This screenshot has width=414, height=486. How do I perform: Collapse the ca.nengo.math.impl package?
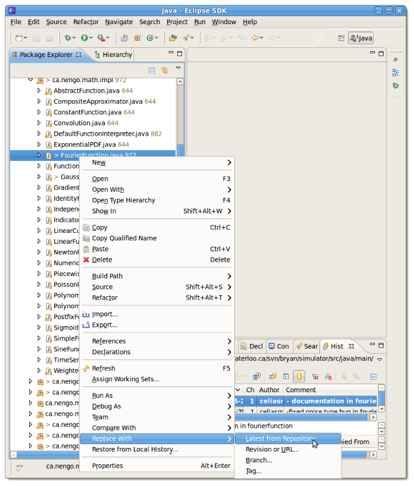31,80
